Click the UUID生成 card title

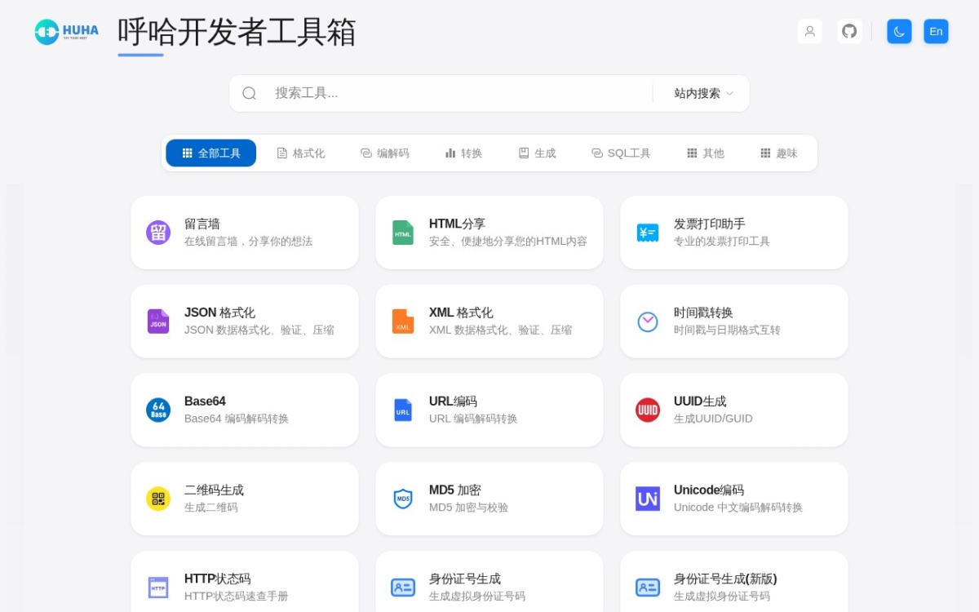700,401
